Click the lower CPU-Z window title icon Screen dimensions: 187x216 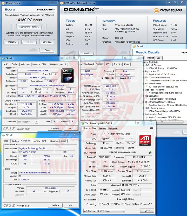pos(3,135)
